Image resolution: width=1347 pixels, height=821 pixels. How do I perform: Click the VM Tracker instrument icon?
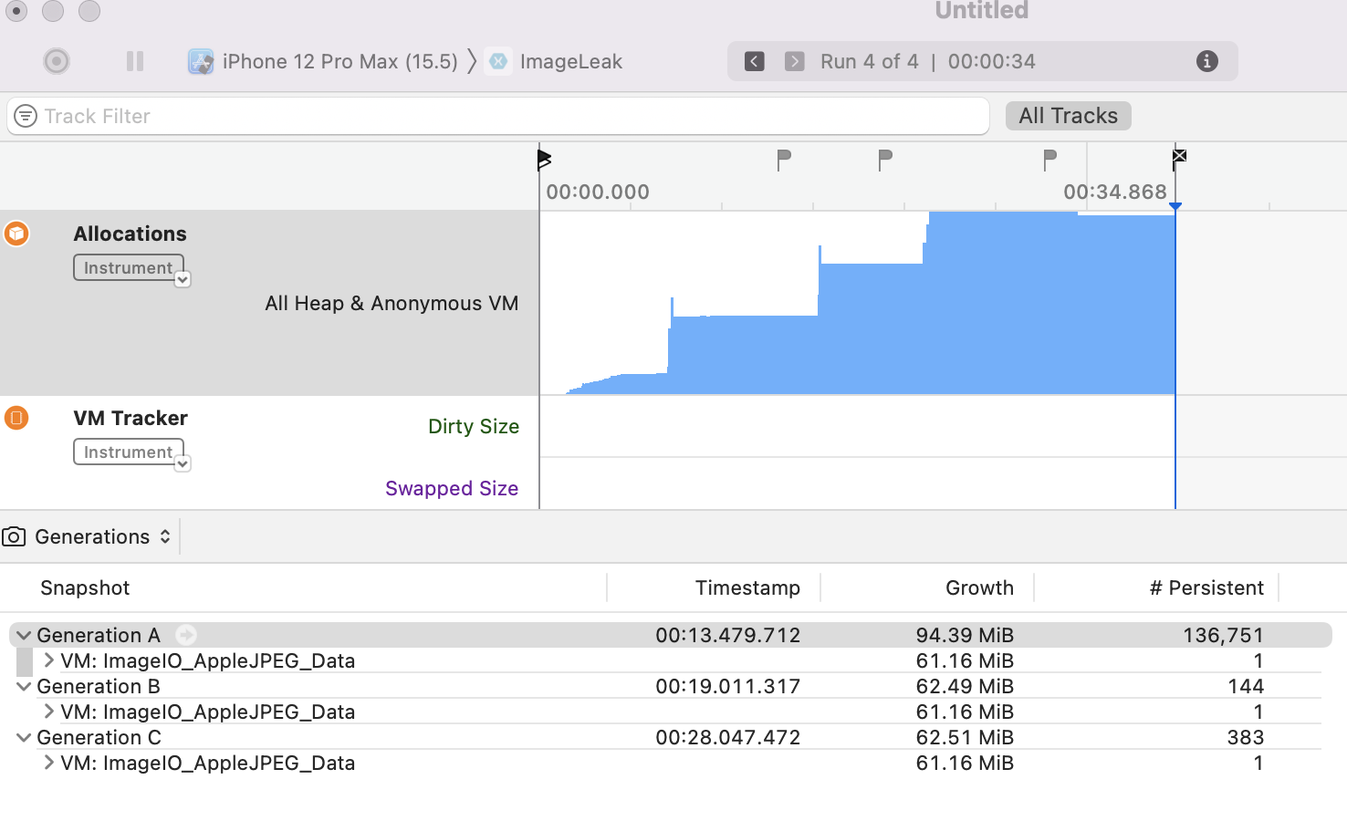16,418
